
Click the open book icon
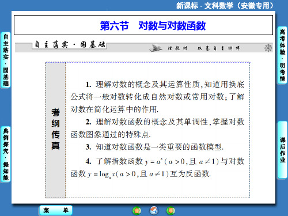(x=156, y=48)
